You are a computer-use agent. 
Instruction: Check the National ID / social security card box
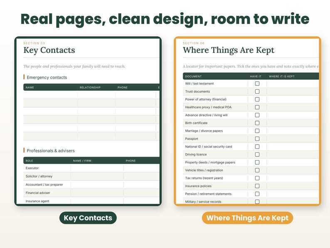click(x=257, y=146)
